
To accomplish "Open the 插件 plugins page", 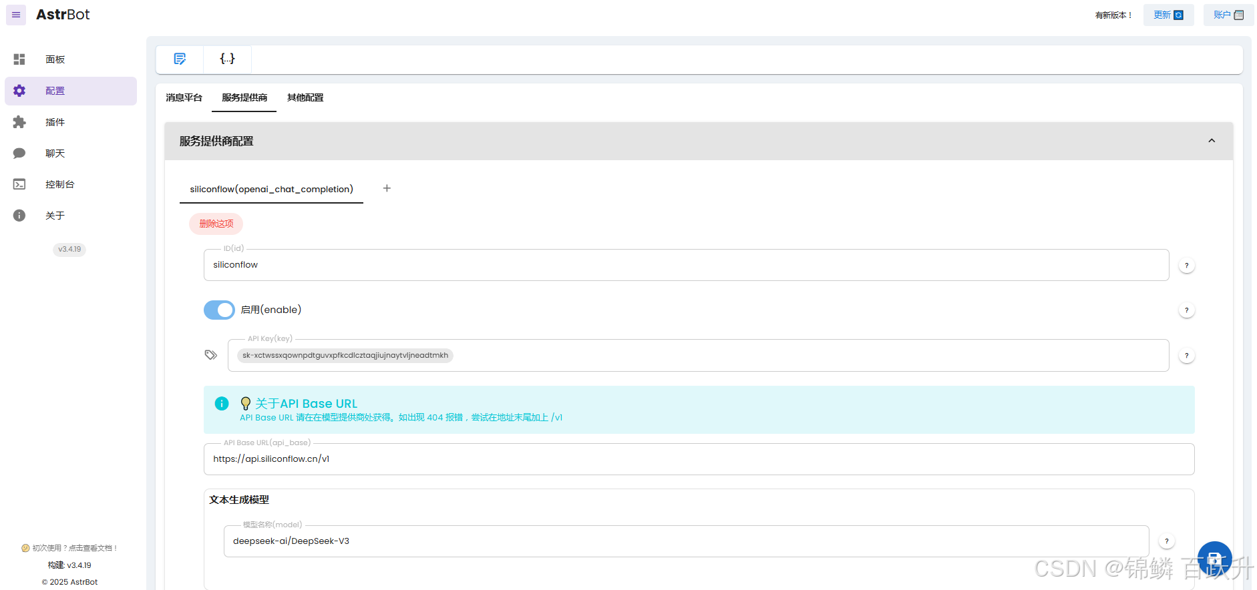I will (71, 122).
